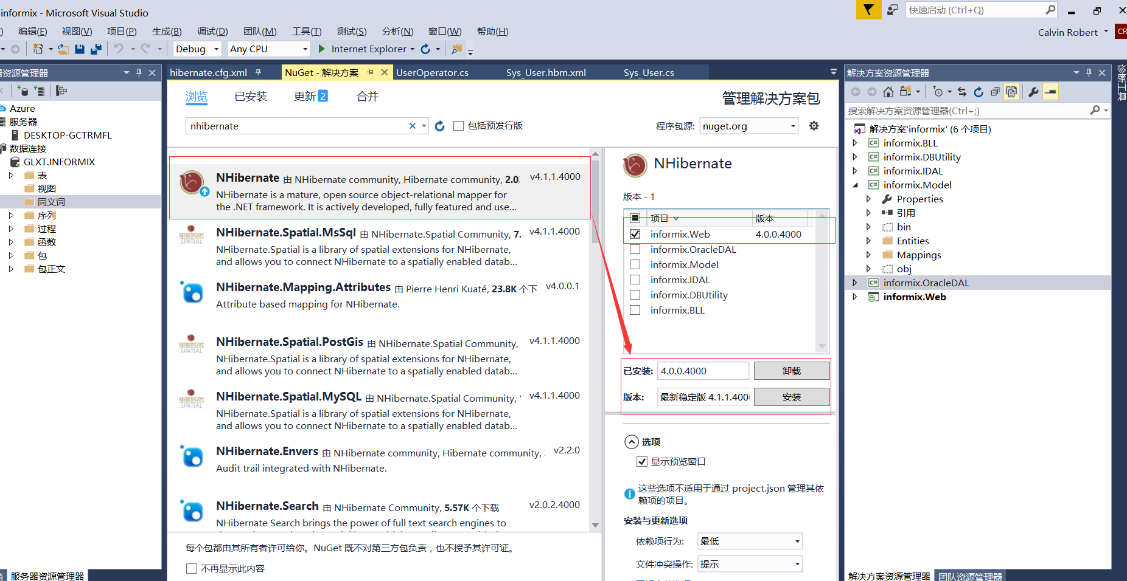1127x581 pixels.
Task: Check don't show this again checkbox
Action: [x=192, y=568]
